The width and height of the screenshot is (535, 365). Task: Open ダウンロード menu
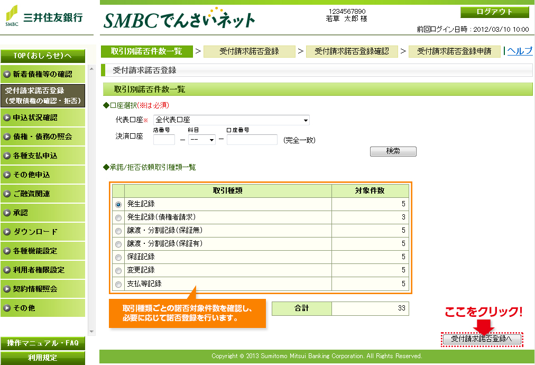(x=43, y=232)
